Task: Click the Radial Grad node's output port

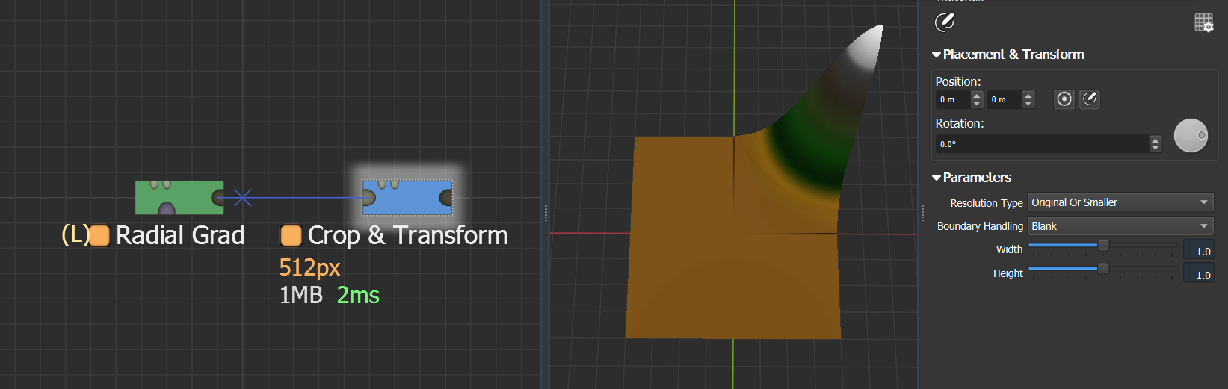Action: (218, 198)
